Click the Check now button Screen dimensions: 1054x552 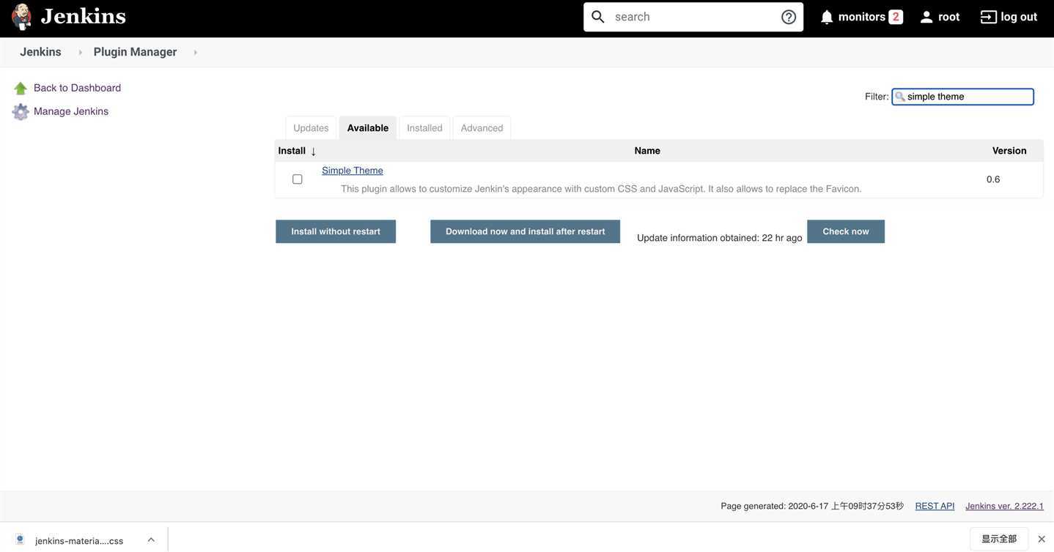846,231
